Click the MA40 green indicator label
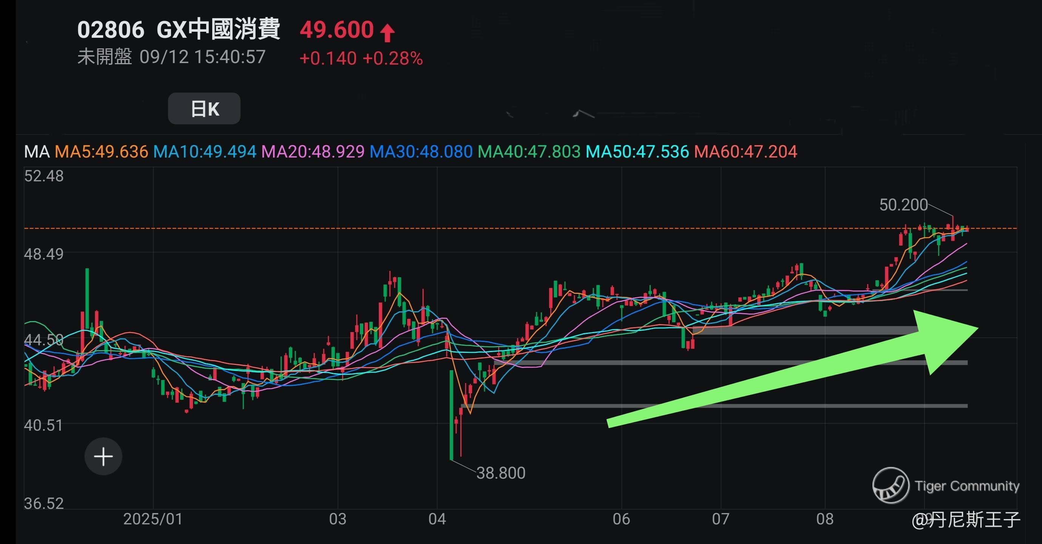1042x544 pixels. point(529,152)
